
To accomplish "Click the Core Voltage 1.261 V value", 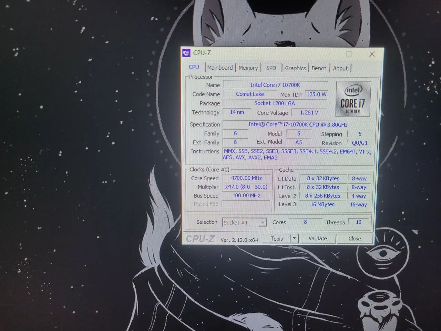I will (309, 112).
